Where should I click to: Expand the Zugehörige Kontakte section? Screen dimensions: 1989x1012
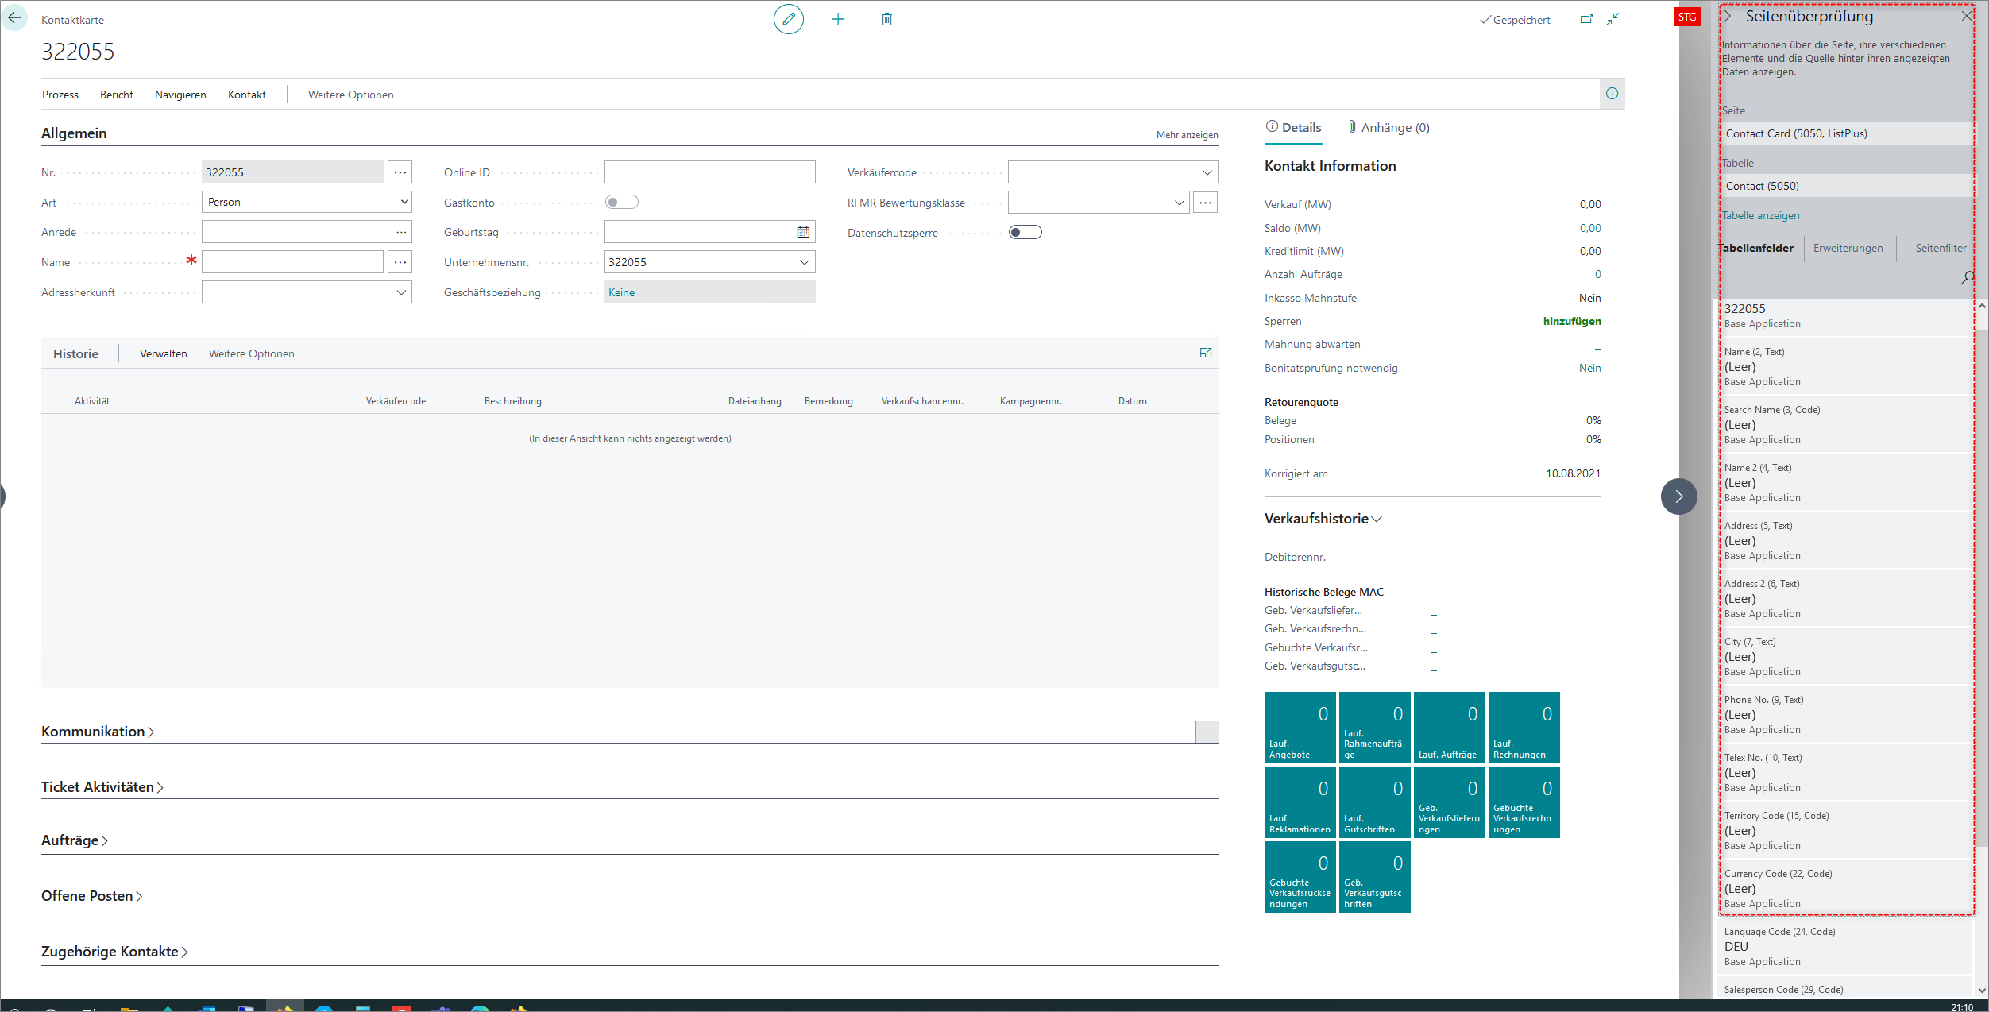(x=115, y=952)
